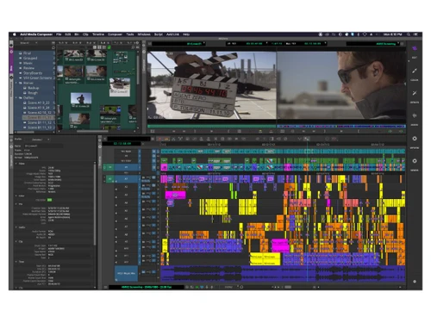Click the timeline timecode display

click(122, 143)
